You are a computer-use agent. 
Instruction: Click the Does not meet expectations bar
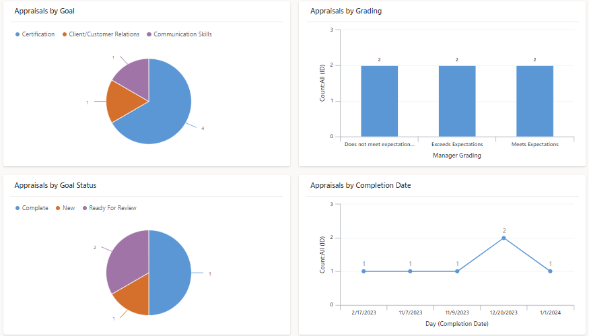[x=380, y=101]
